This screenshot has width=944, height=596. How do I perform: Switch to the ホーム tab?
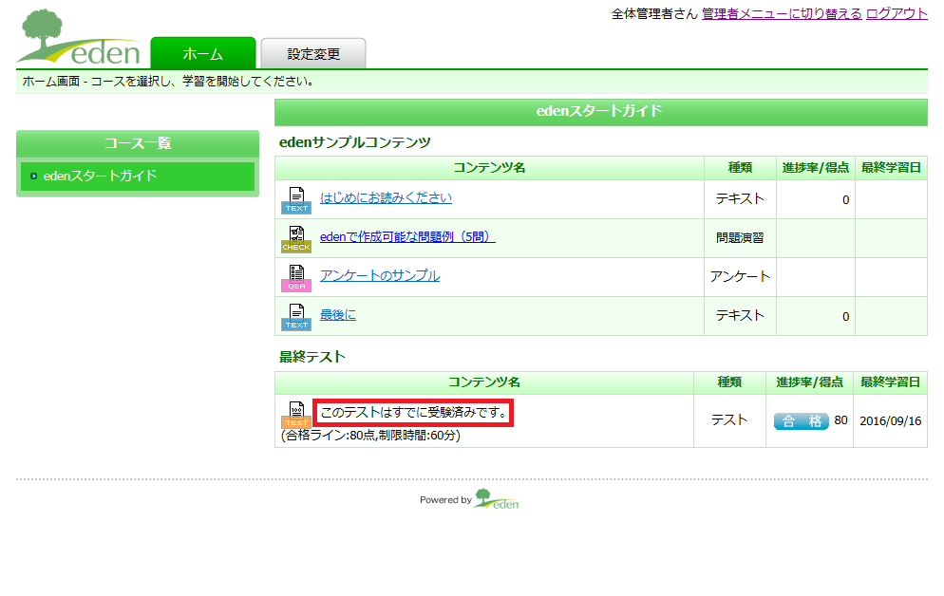(203, 53)
